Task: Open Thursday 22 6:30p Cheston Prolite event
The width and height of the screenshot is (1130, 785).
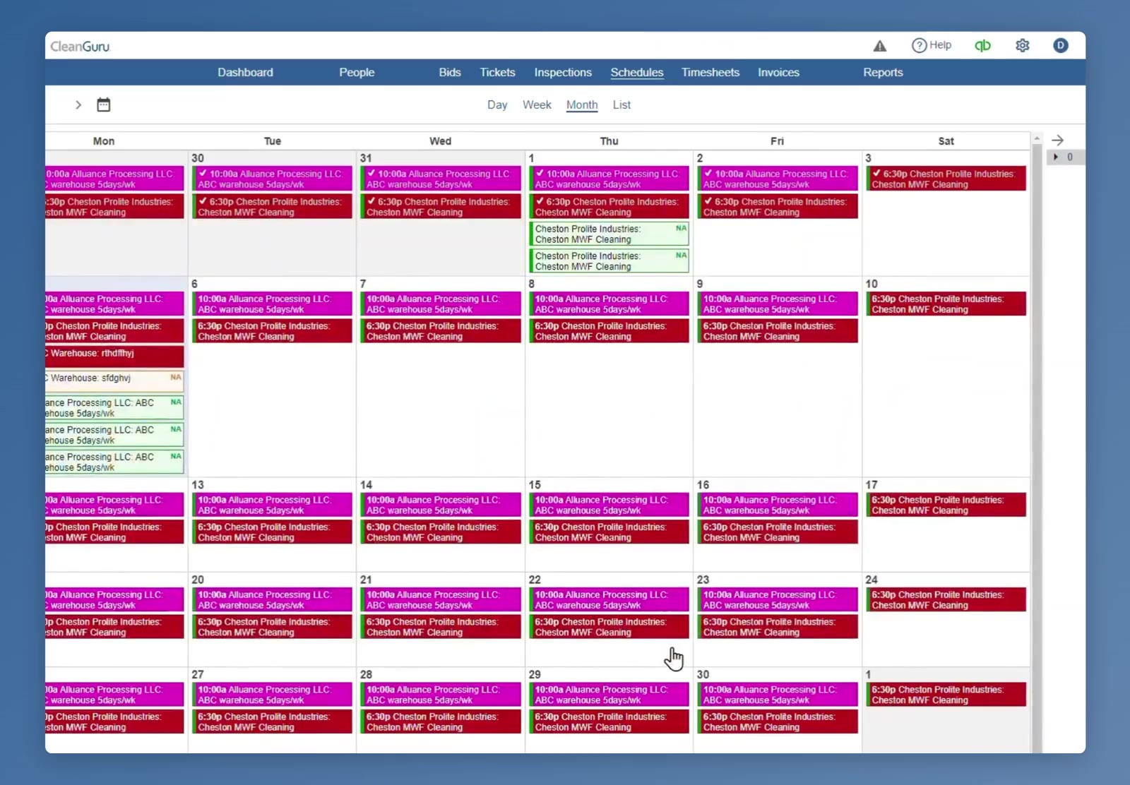Action: click(609, 627)
